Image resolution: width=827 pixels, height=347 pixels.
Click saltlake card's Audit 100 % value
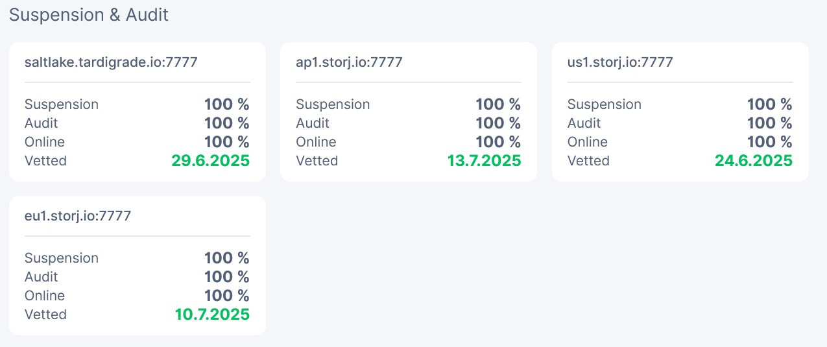click(x=226, y=123)
